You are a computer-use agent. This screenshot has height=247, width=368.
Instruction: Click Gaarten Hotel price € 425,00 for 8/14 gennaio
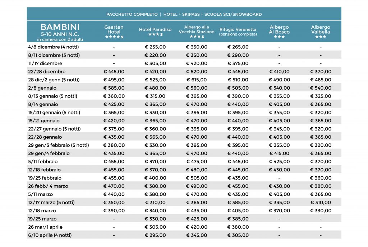point(114,104)
